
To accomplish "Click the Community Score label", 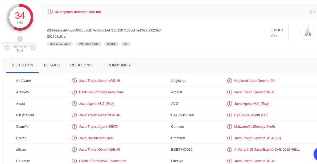I will pyautogui.click(x=20, y=48).
